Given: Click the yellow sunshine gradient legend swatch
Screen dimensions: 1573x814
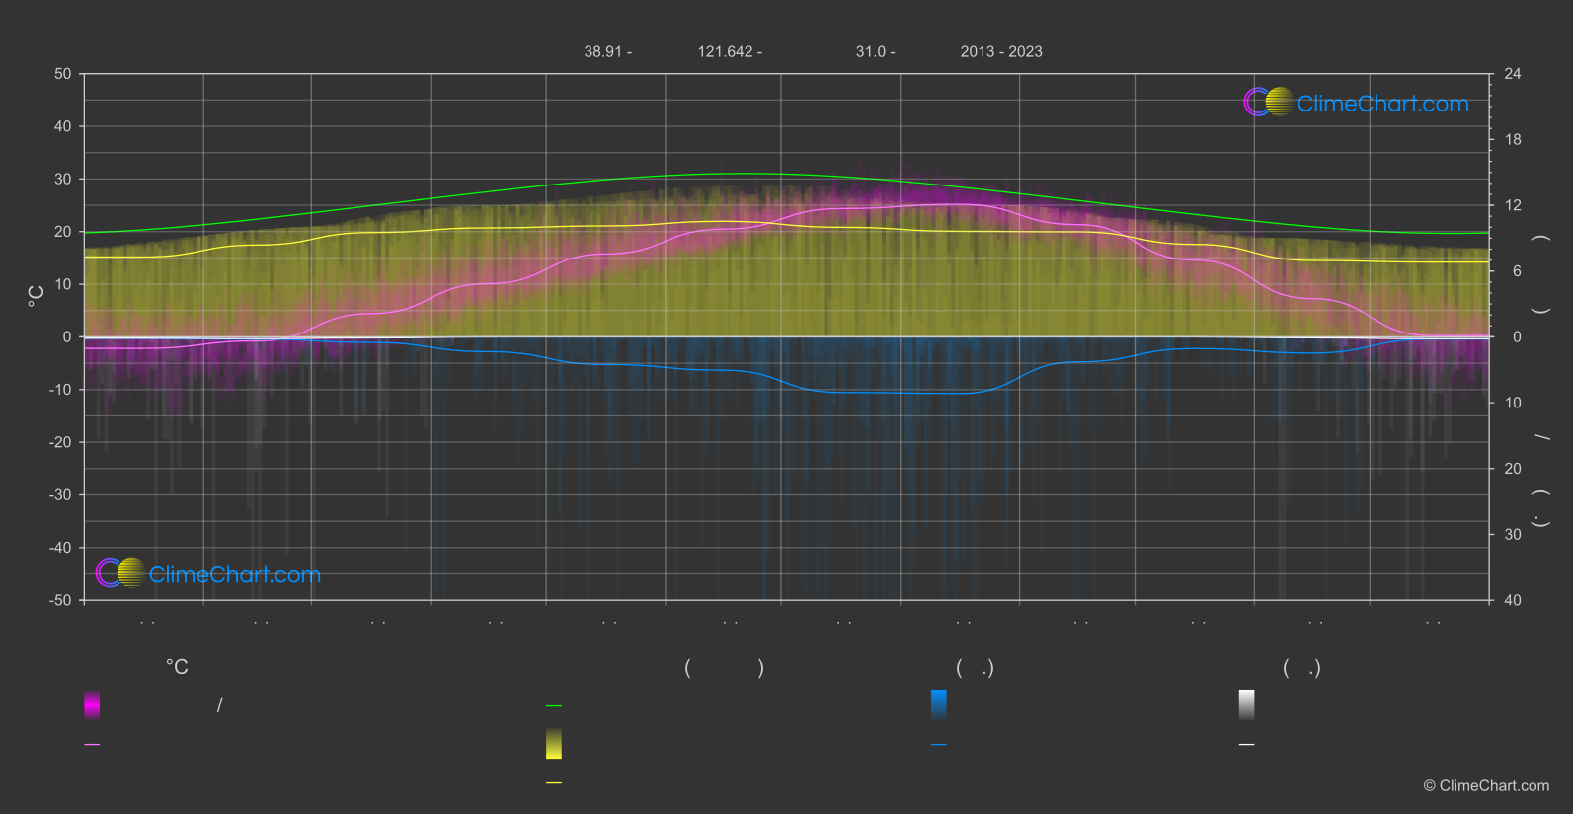Looking at the screenshot, I should pyautogui.click(x=554, y=744).
